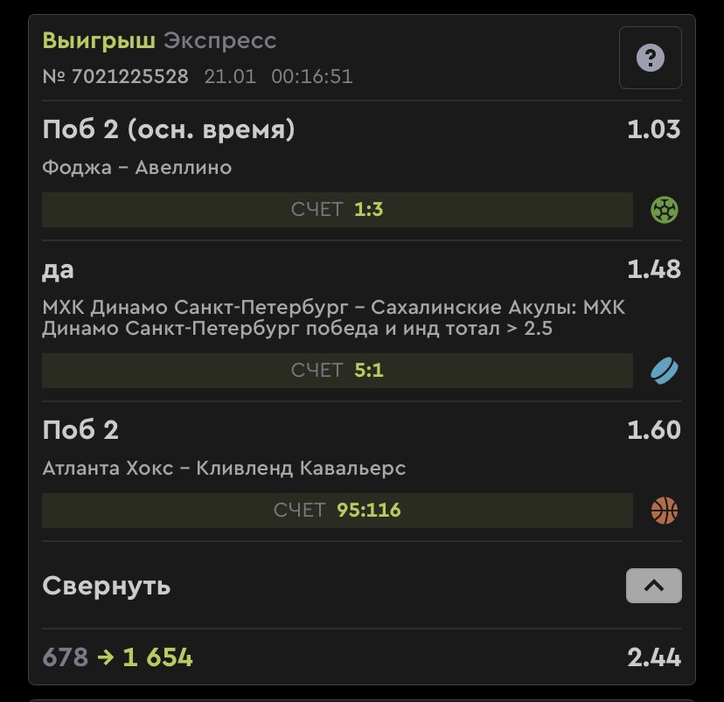Click the 1.48 odds value
This screenshot has width=724, height=702.
pos(654,269)
